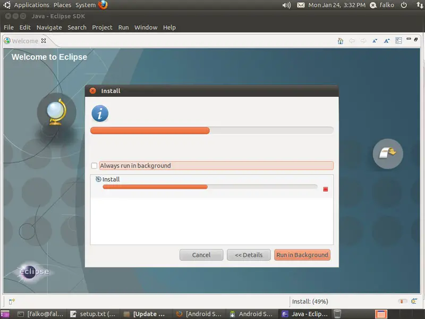Switch to the falko@fal... terminal taskbar item
This screenshot has height=319, width=425.
[40, 314]
